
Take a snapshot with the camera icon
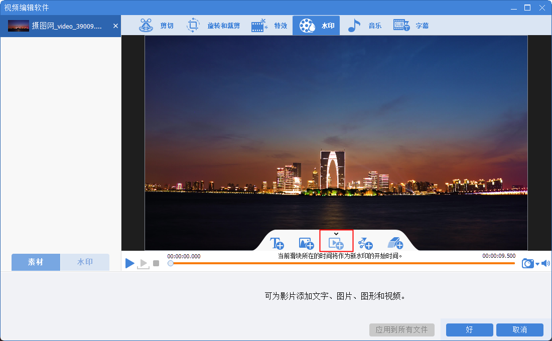[527, 263]
